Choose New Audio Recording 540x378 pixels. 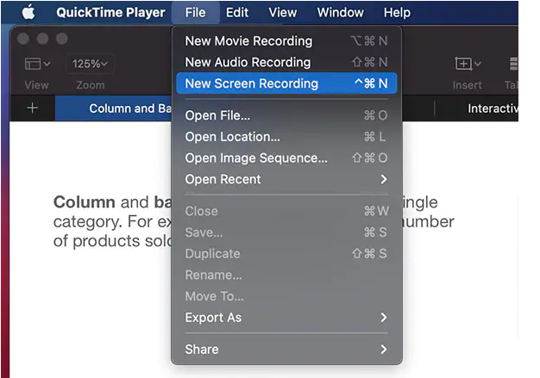(286, 62)
